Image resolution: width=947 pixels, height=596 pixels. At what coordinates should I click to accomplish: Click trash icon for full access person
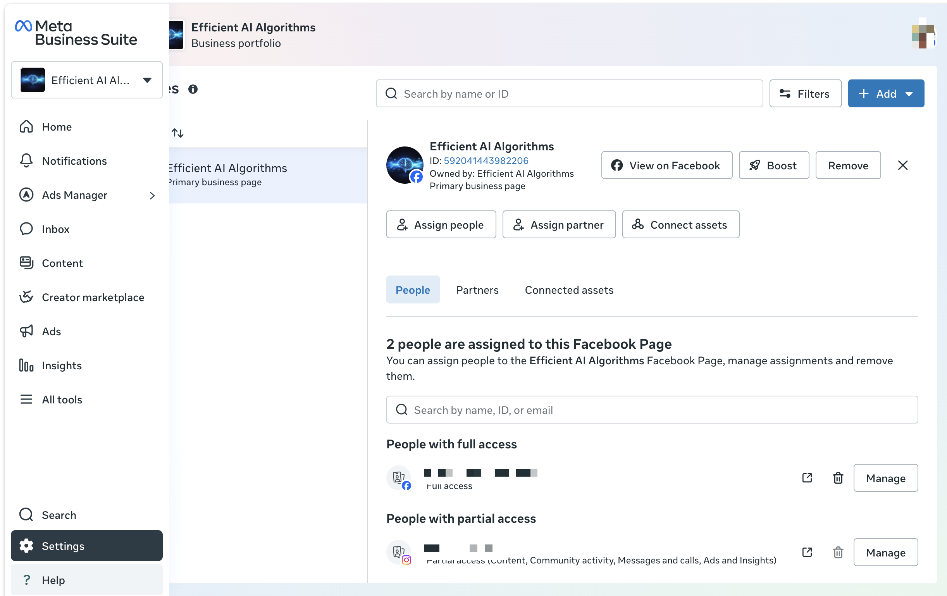pos(838,477)
